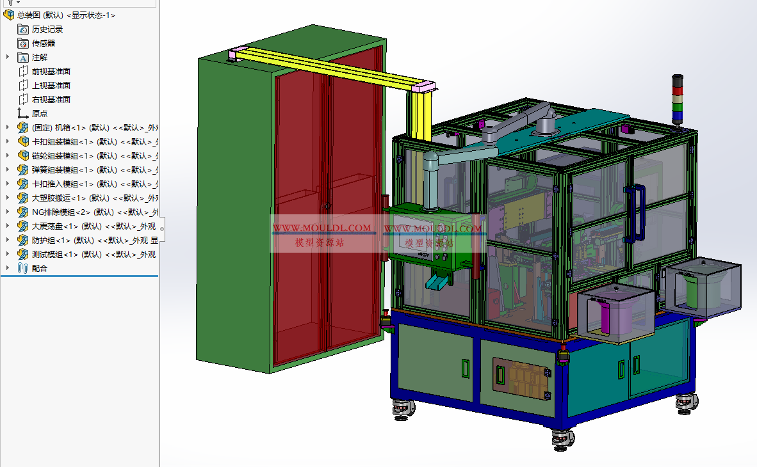Select NG排除模组<2> component in the tree

[x=90, y=212]
